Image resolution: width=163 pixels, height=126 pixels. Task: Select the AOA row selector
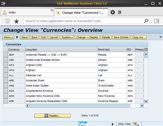click(6, 91)
